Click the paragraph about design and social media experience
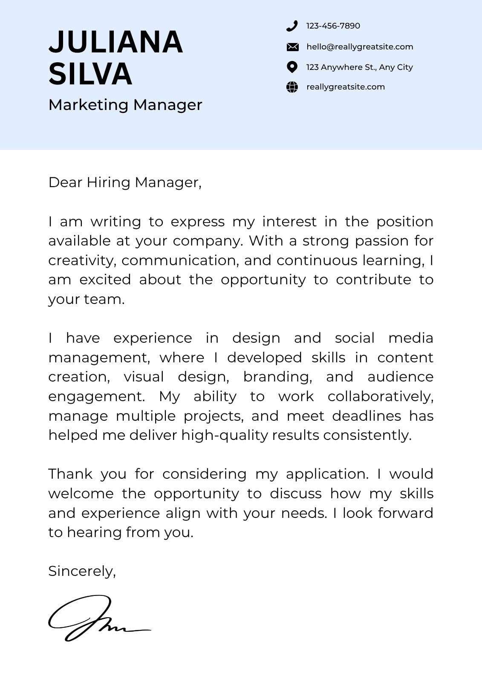This screenshot has height=682, width=482. 241,386
